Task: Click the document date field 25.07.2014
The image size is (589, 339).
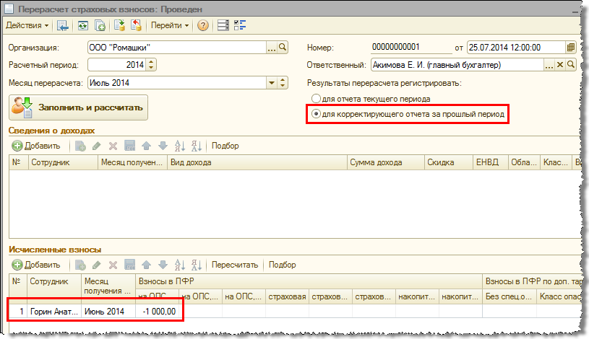Action: (516, 48)
